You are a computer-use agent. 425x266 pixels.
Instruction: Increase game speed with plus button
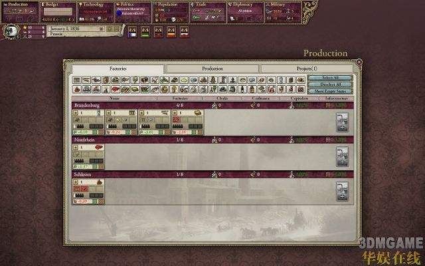[110, 29]
